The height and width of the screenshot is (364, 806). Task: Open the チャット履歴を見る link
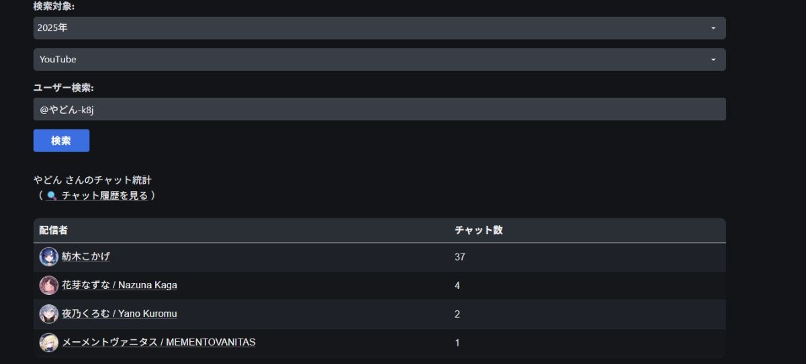coord(104,196)
